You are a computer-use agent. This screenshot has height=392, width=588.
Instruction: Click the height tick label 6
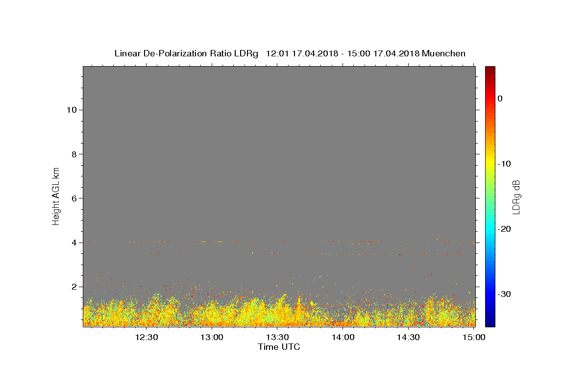[x=74, y=198]
